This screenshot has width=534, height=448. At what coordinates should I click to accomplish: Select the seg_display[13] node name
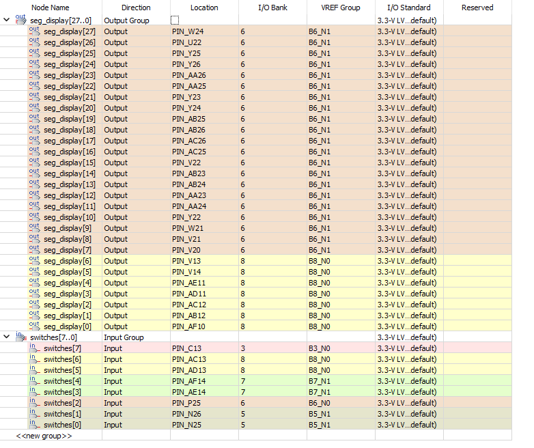[69, 184]
